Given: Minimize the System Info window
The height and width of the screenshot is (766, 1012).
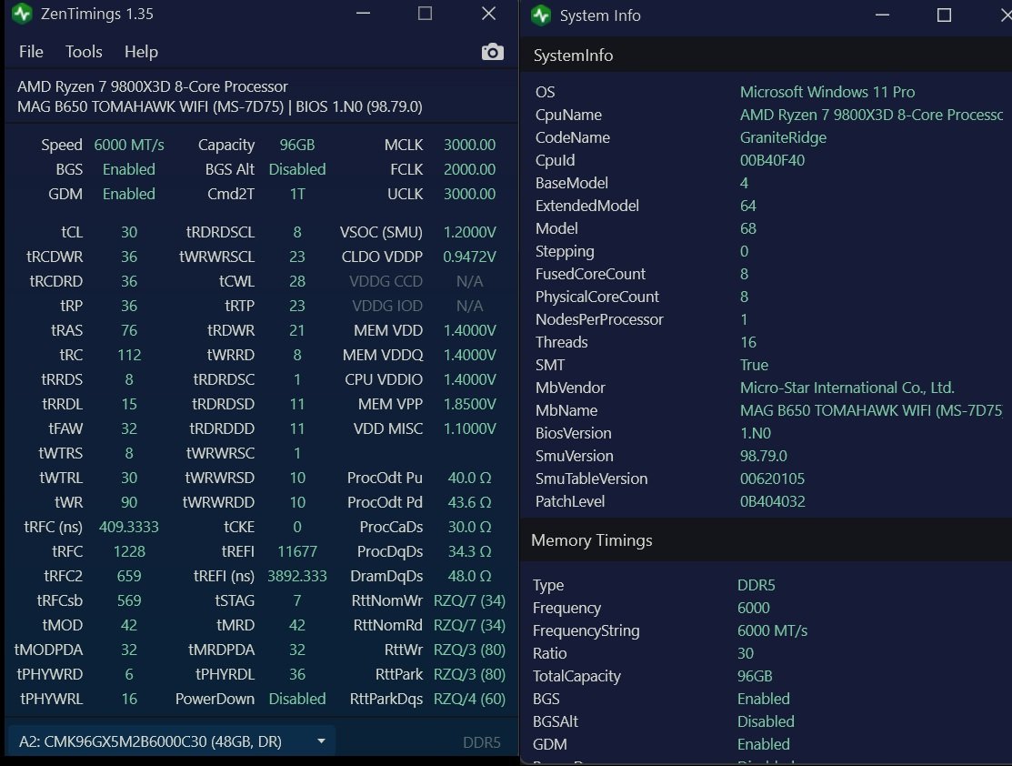Looking at the screenshot, I should (882, 15).
